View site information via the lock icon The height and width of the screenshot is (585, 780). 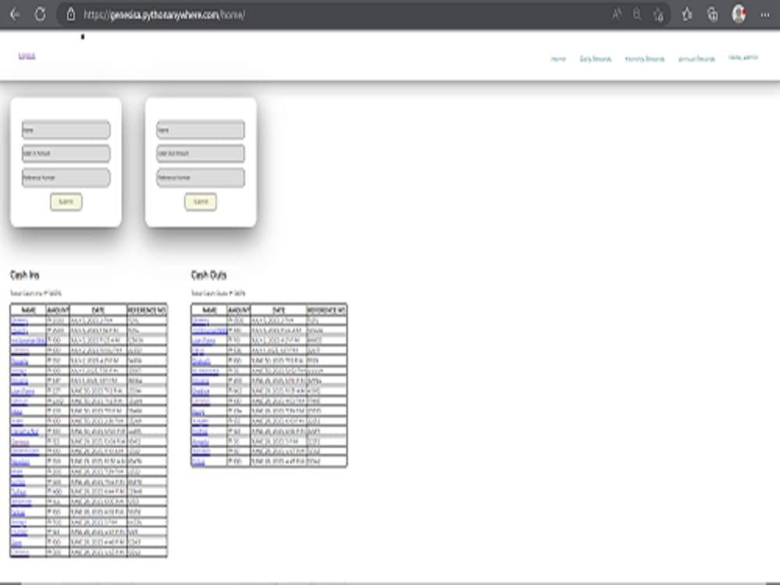tap(71, 14)
